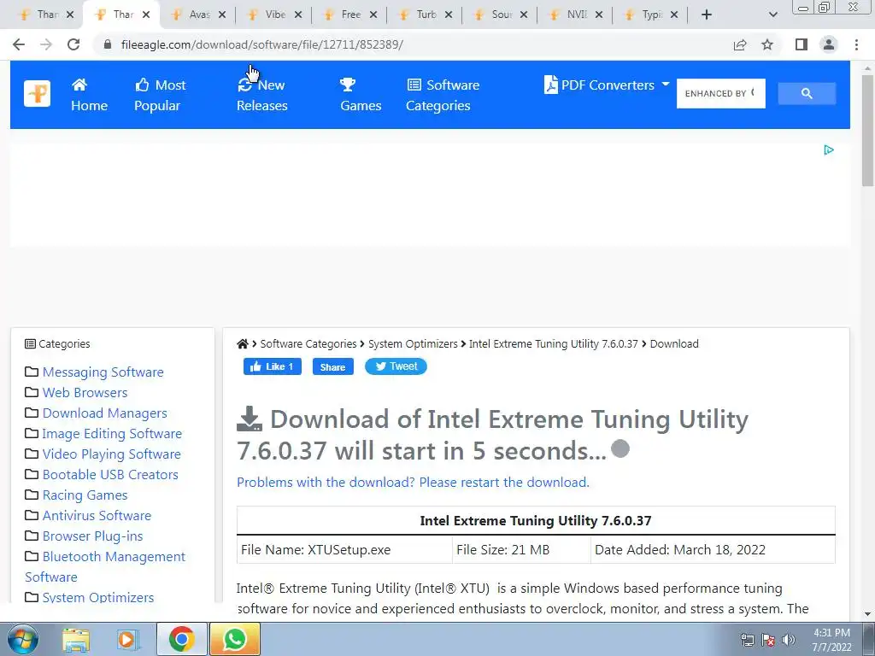Open the tab search chevron
This screenshot has height=656, width=875.
tap(772, 15)
